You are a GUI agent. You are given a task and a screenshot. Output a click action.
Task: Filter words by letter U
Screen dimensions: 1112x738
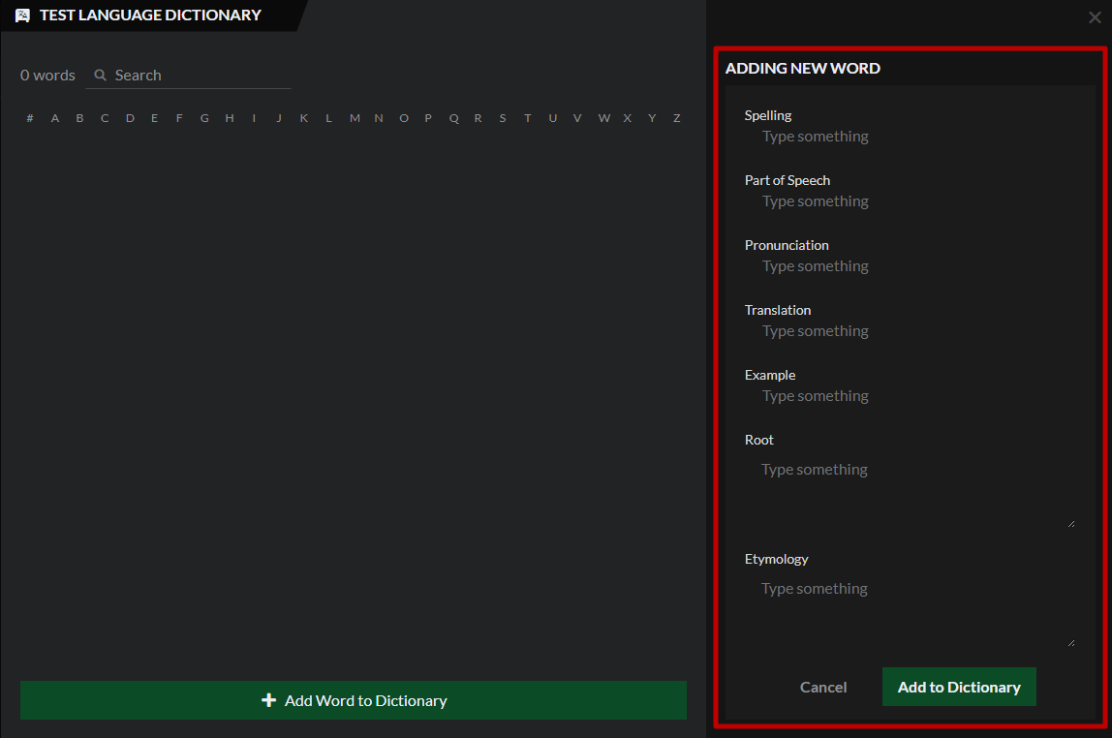[552, 118]
